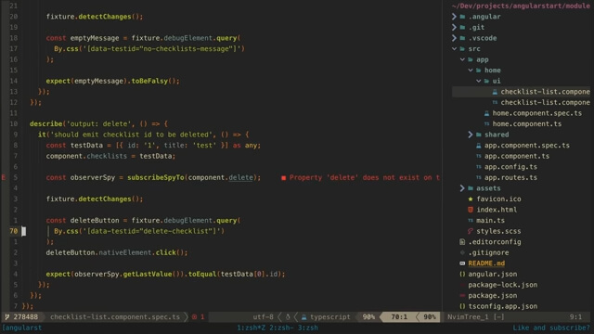
Task: Click the app folder icon
Action: point(471,59)
